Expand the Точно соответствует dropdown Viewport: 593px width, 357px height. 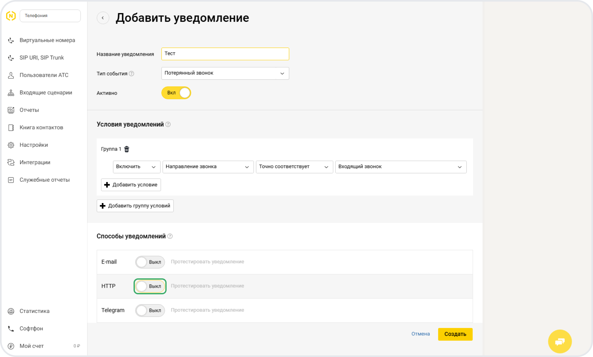coord(294,167)
